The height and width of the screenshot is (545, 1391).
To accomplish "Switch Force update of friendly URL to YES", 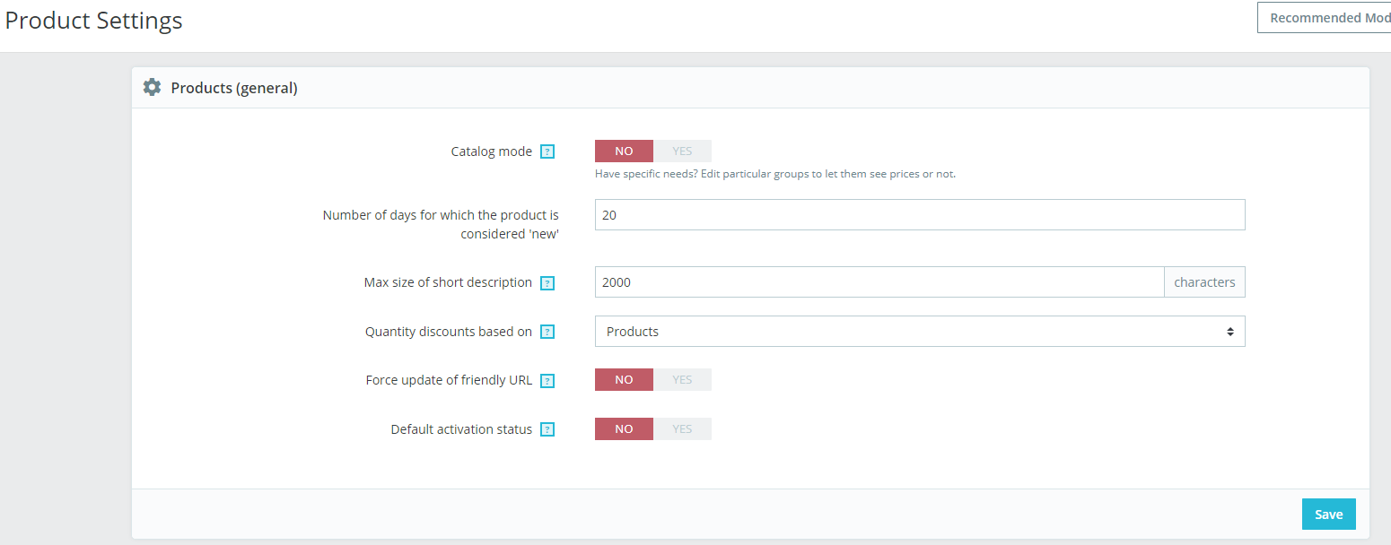I will click(682, 380).
